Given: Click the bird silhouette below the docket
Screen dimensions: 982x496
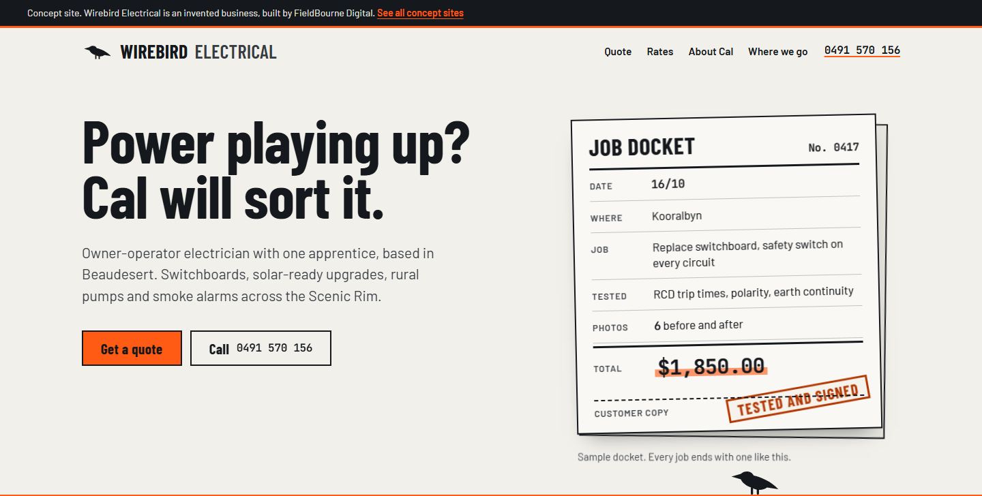Looking at the screenshot, I should [x=754, y=482].
